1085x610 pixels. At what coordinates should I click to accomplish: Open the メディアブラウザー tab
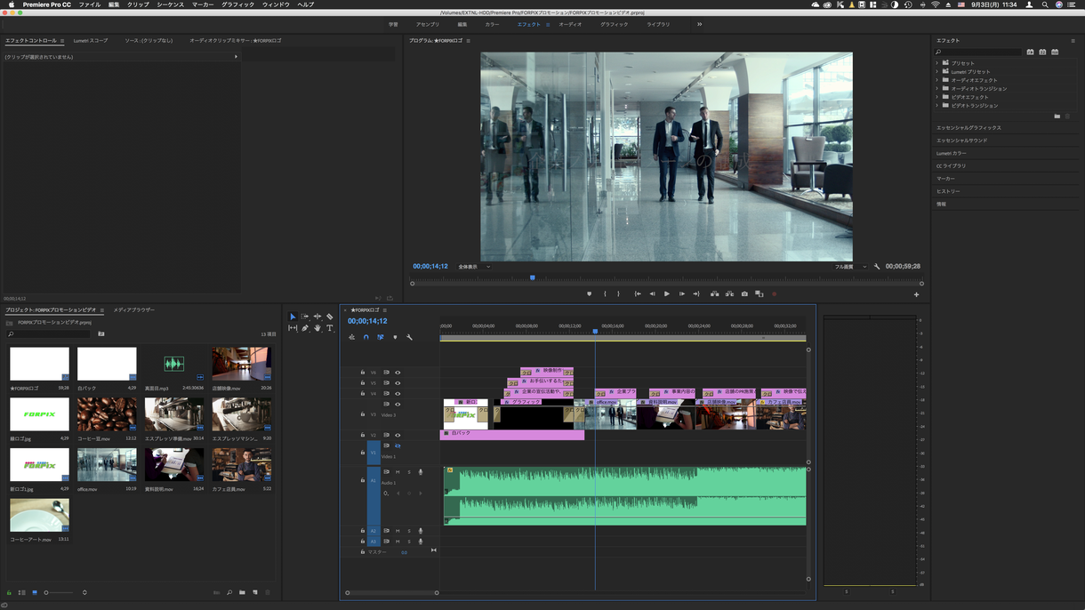click(134, 310)
